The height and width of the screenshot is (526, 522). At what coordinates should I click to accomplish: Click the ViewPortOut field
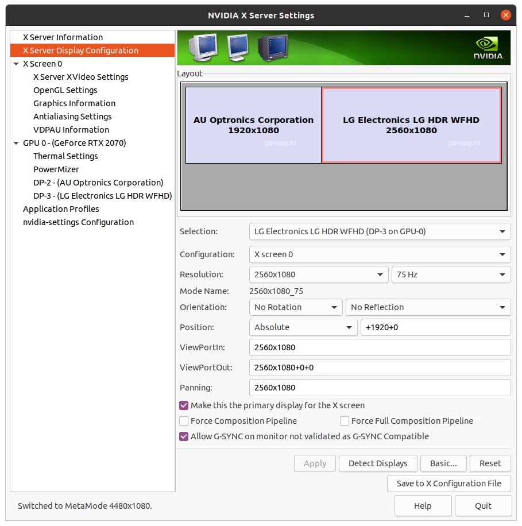tap(380, 368)
